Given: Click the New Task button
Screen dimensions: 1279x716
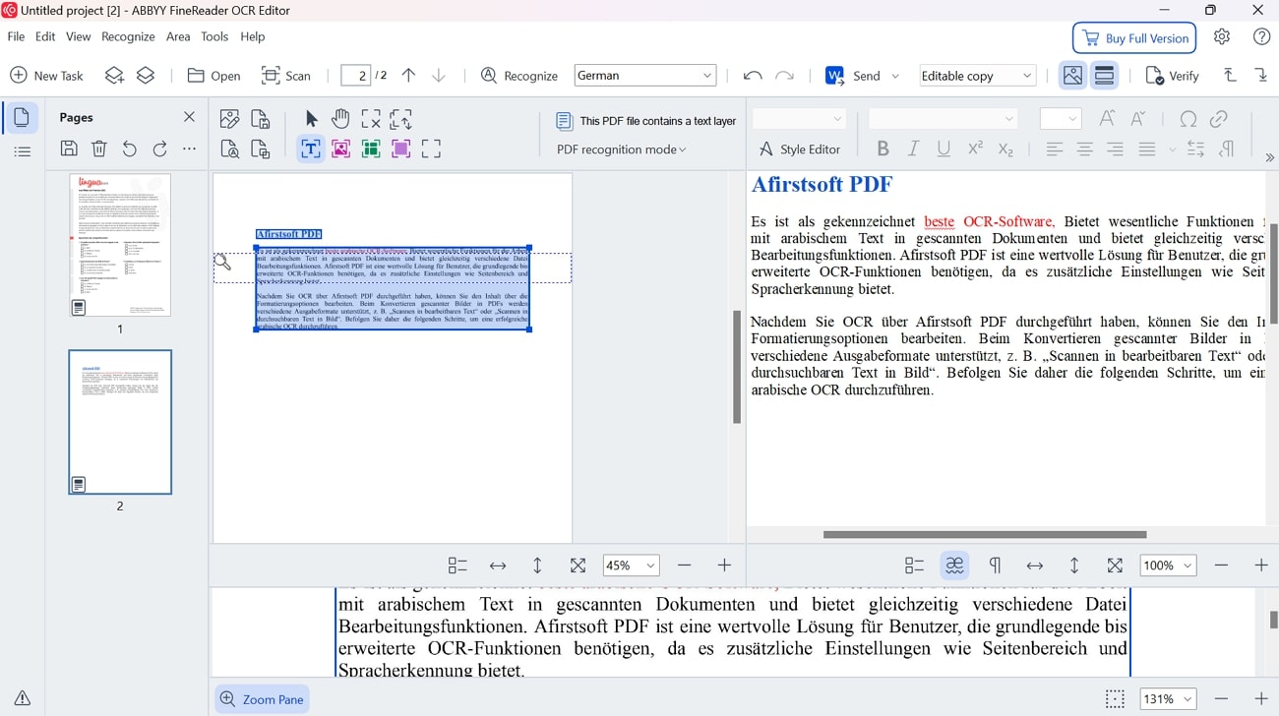Looking at the screenshot, I should (46, 76).
